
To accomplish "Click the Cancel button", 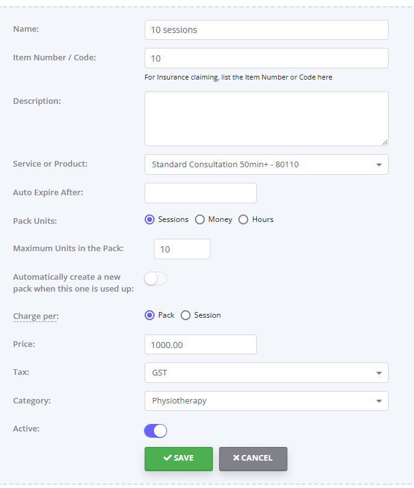I will [x=253, y=459].
